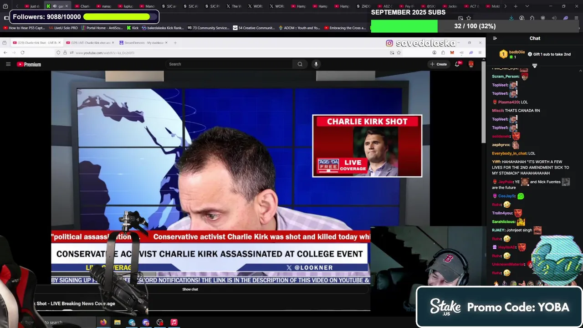583x328 pixels.
Task: Click the YouTube search magnifier button
Action: coord(300,64)
